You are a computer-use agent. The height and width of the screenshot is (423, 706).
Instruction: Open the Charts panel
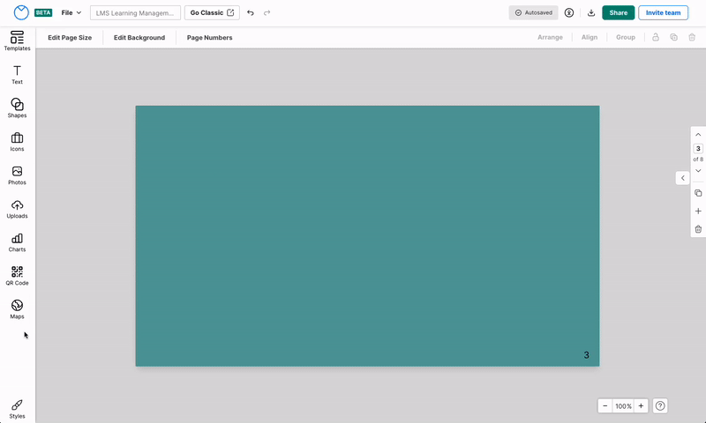[17, 241]
